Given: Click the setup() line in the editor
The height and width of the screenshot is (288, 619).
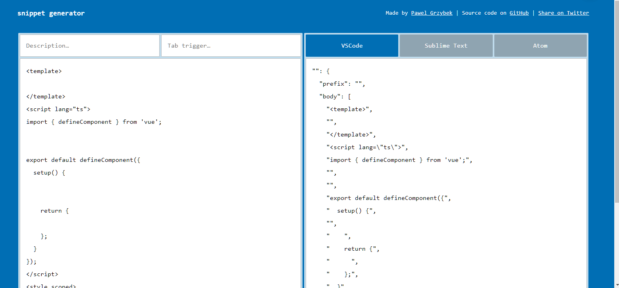Looking at the screenshot, I should click(49, 173).
